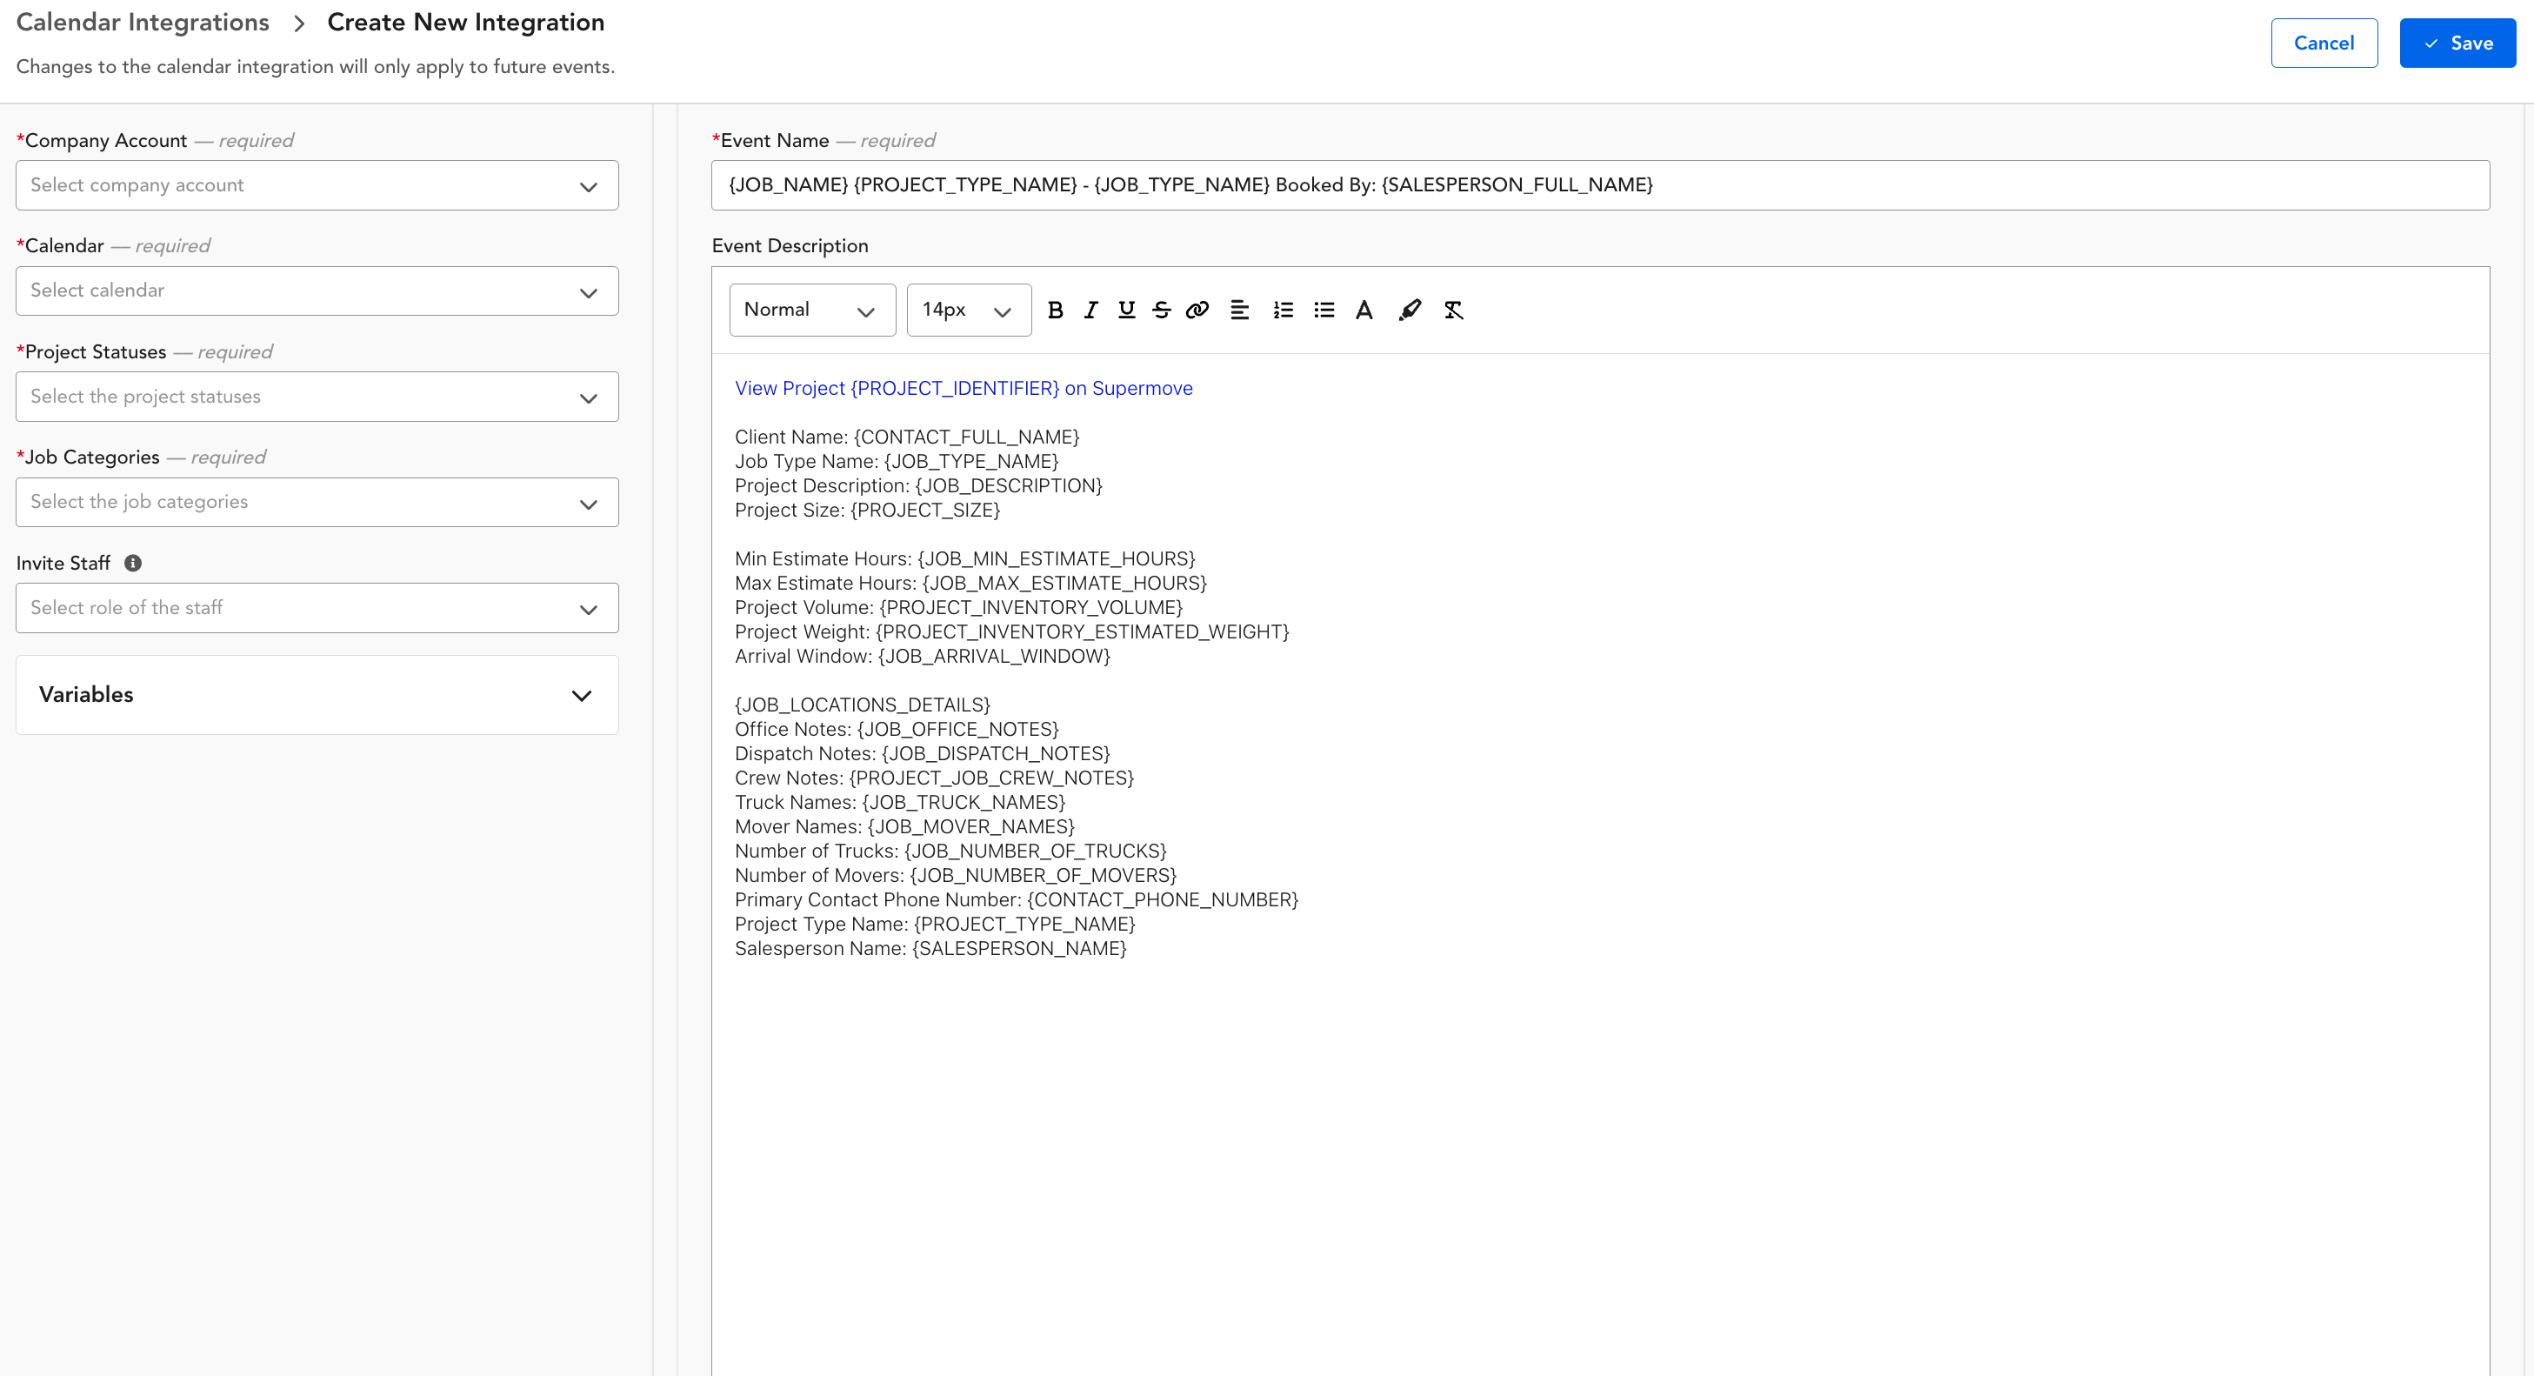The height and width of the screenshot is (1376, 2534).
Task: View the Invite Staff info tooltip
Action: [x=133, y=563]
